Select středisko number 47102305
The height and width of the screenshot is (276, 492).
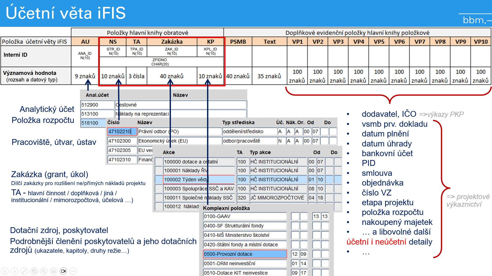click(122, 150)
